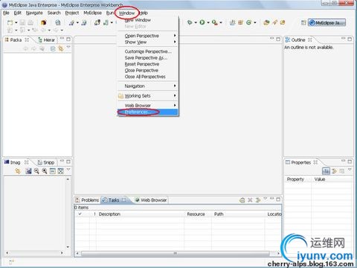Screen dimensions: 357x268
Task: Maximize the Package Explorer panel
Action: point(68,39)
